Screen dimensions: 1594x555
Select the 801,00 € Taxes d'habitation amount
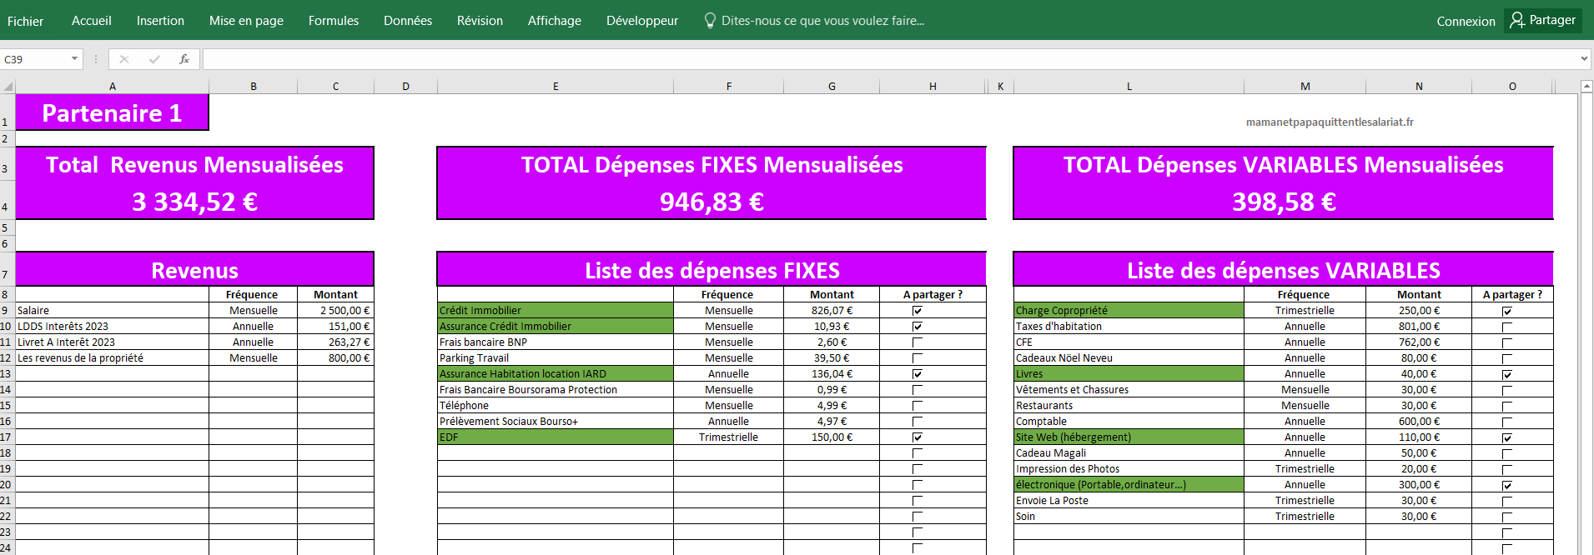[1419, 327]
